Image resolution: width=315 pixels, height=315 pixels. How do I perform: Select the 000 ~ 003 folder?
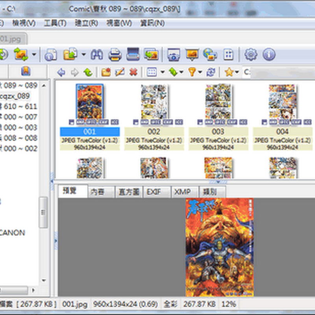[19, 127]
